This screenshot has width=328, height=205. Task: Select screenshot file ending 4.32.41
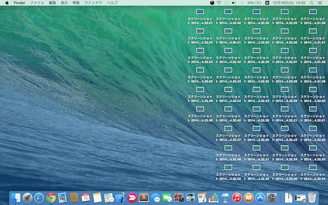coord(228,36)
